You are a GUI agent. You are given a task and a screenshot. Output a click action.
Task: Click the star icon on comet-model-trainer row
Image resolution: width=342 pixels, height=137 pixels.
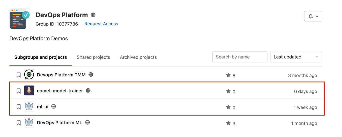[x=228, y=91]
